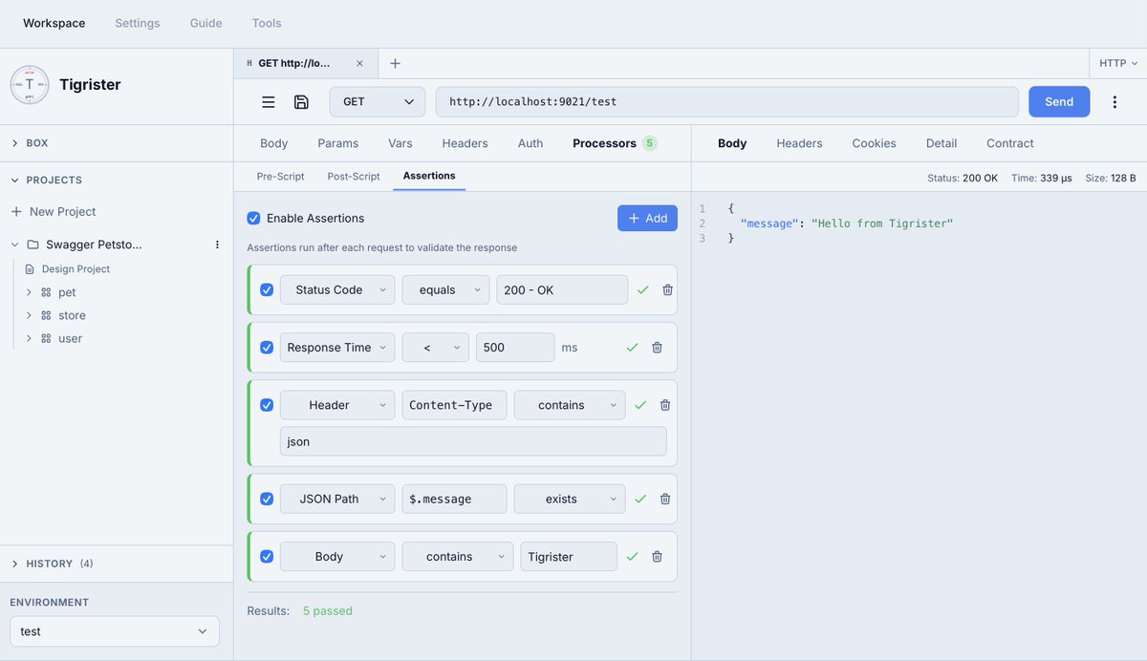Open the Auth tab
The width and height of the screenshot is (1147, 661).
click(530, 143)
